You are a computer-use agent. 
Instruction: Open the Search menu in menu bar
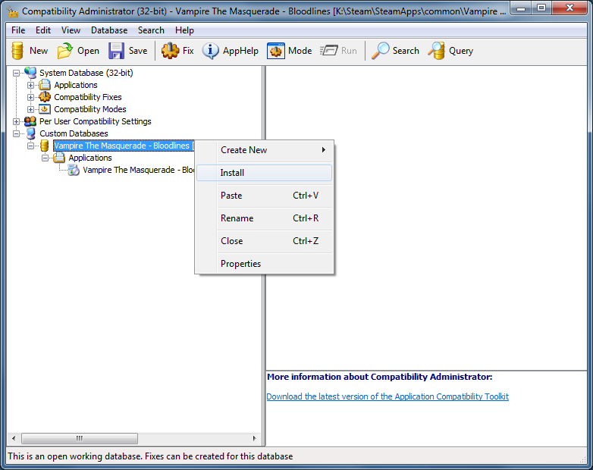click(x=151, y=30)
